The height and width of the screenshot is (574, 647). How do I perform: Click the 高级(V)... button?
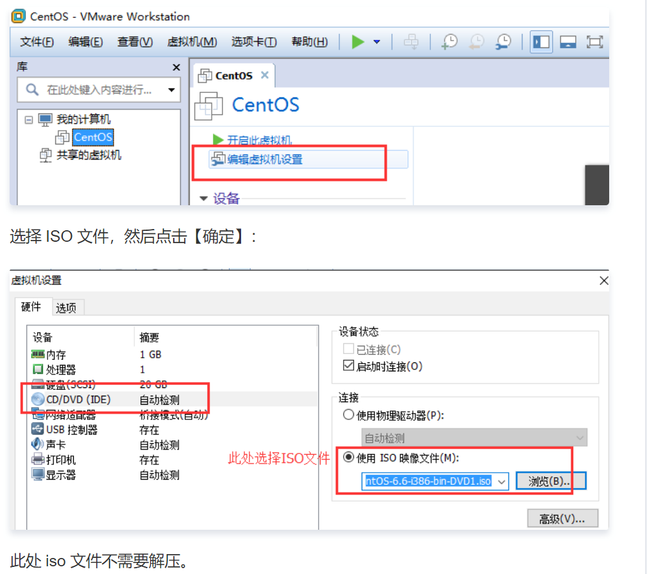coord(562,518)
